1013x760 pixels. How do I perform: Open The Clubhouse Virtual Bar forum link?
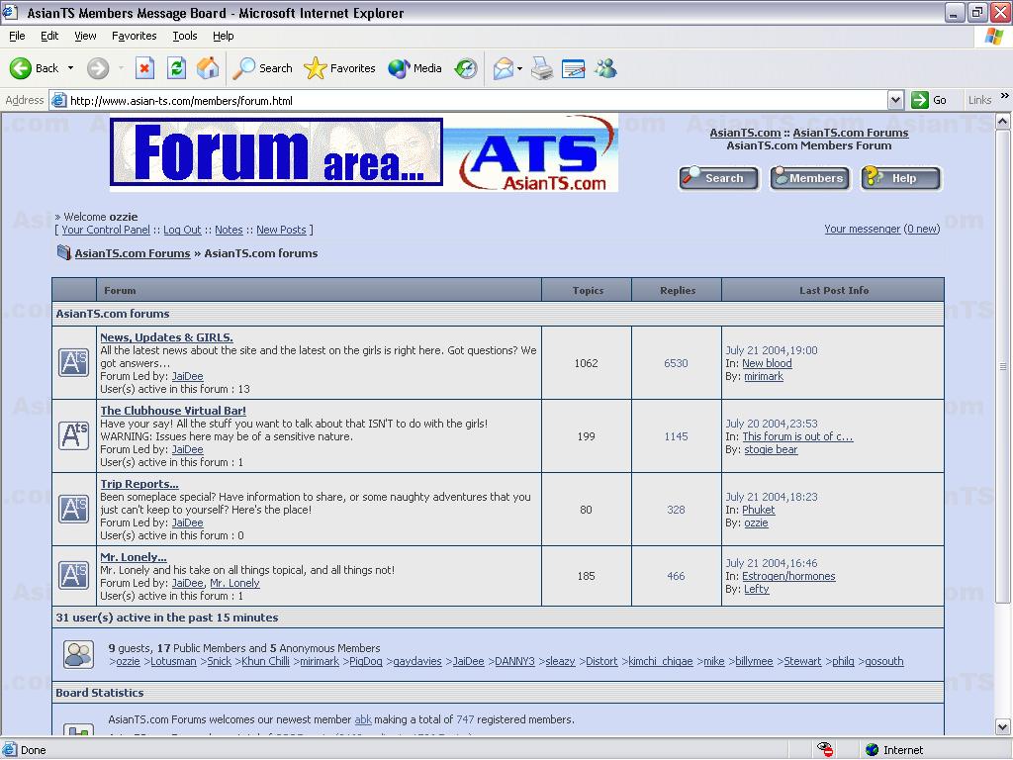(173, 411)
